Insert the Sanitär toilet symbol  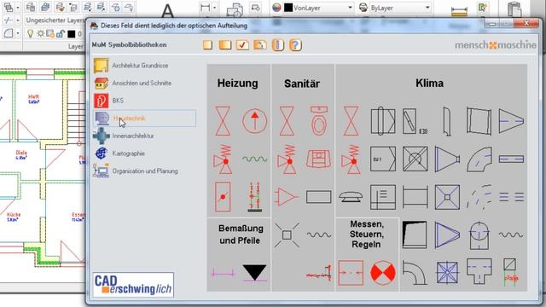click(x=318, y=121)
